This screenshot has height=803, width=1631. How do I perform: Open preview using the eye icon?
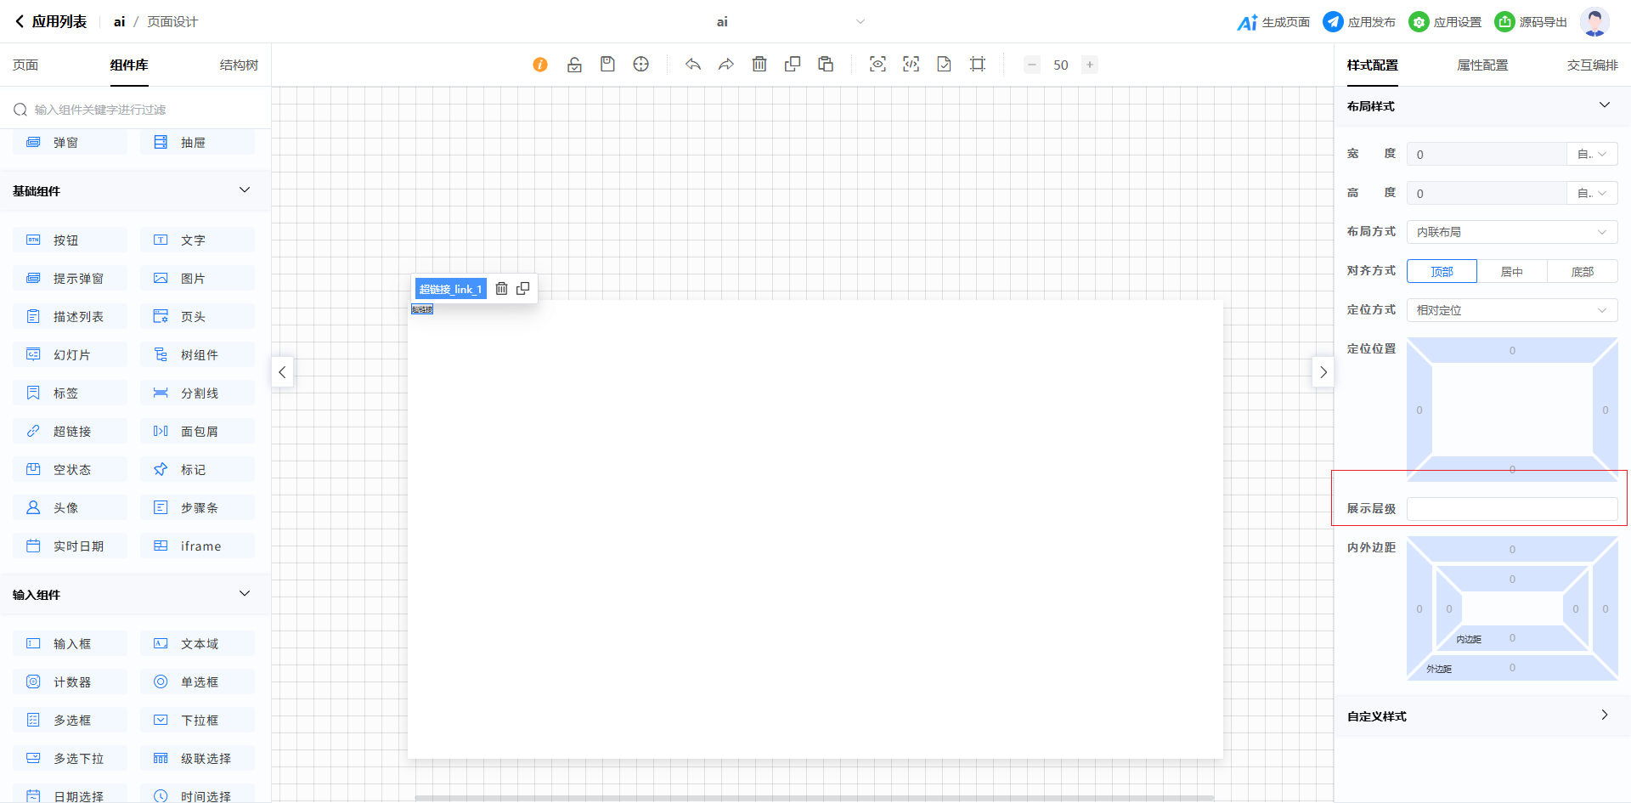[878, 65]
